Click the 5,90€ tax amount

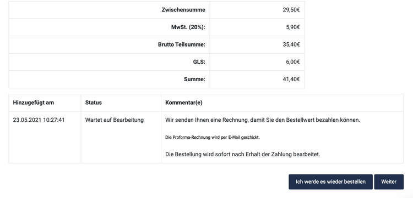click(x=292, y=27)
